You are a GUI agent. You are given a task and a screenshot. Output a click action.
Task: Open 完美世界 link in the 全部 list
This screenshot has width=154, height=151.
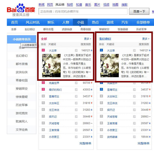[x=54, y=83]
